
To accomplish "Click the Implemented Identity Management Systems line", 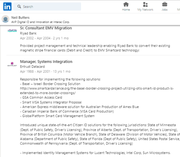I will point(95,153).
